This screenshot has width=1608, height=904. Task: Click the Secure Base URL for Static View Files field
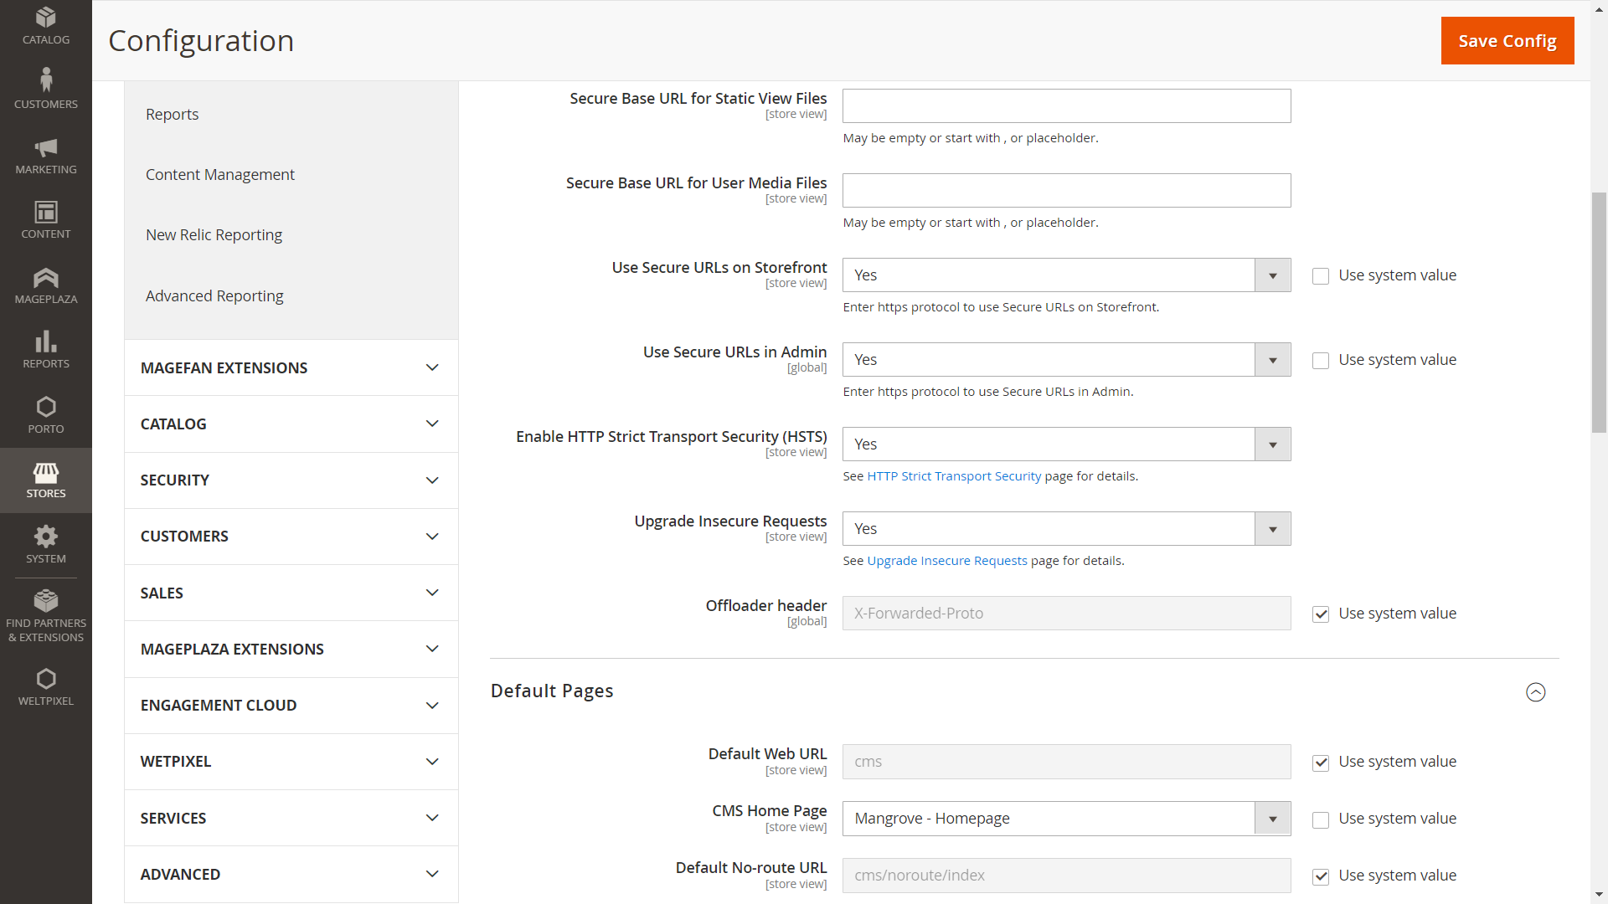[1065, 105]
